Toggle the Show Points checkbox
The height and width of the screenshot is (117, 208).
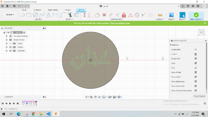196,77
